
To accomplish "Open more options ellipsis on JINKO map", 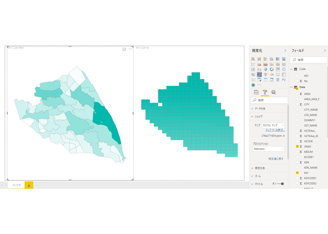I will click(130, 49).
